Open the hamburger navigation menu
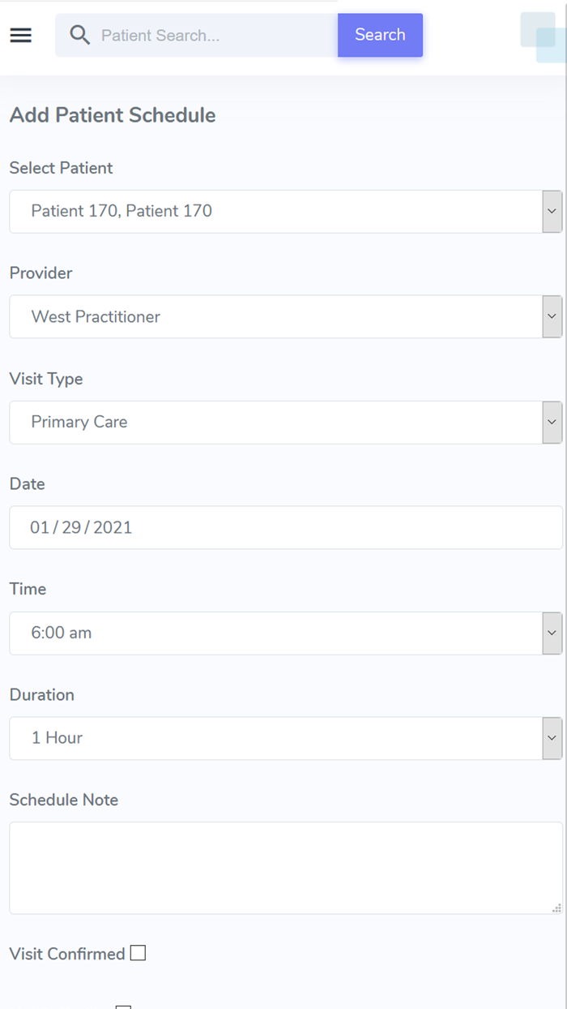 [20, 35]
